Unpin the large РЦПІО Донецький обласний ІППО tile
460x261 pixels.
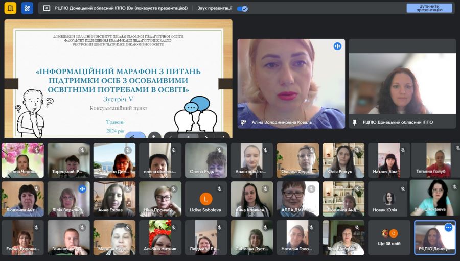[x=354, y=122]
